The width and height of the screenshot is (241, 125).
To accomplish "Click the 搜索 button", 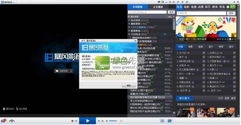I will point(231,13).
